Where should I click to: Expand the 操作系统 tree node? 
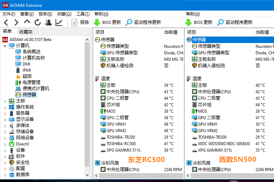pos(5,108)
